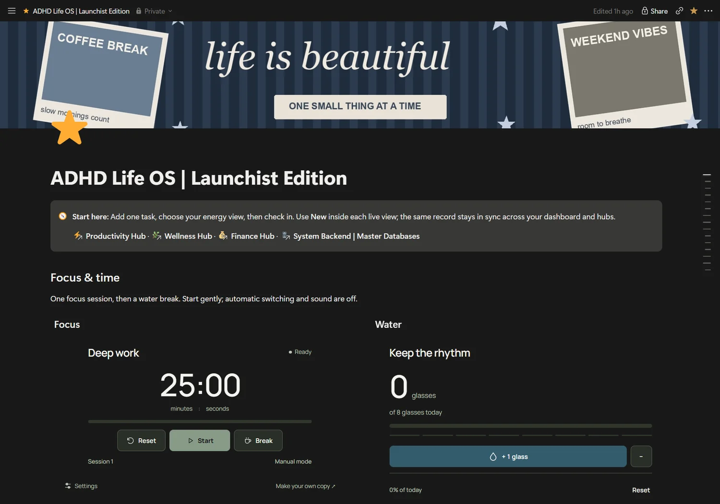
Task: Click the page title ADHD Life OS heading
Action: (x=199, y=178)
